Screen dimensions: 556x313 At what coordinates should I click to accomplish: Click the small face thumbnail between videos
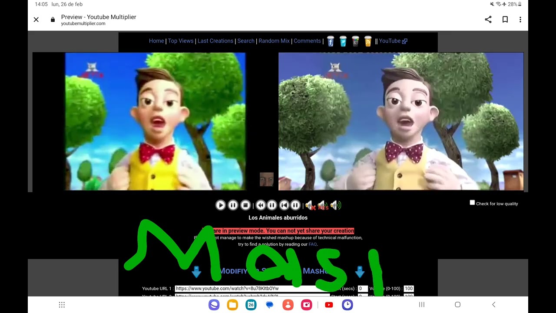click(266, 179)
